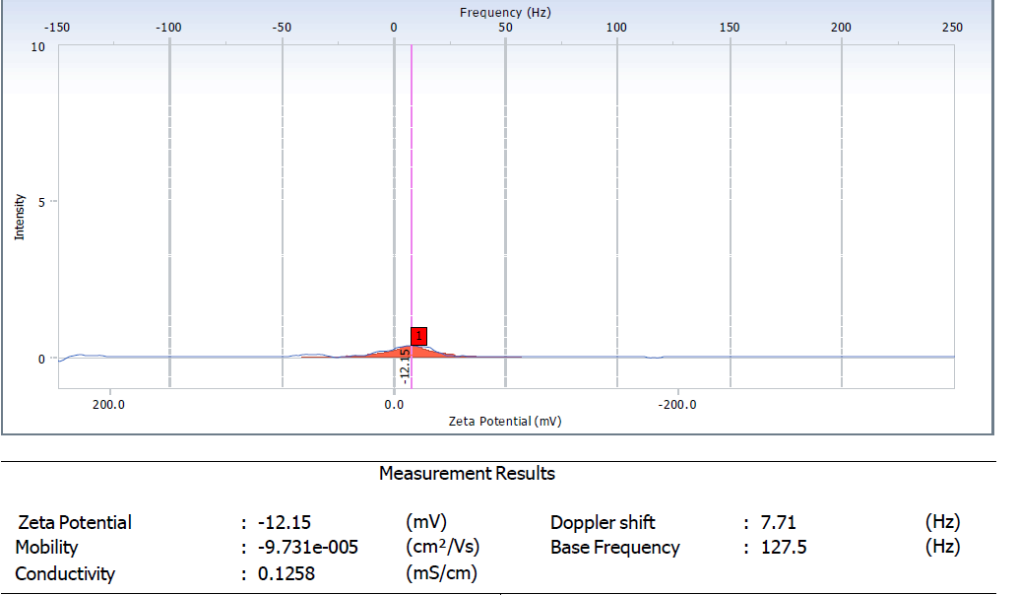Click the magenta vertical peak line

click(x=412, y=197)
